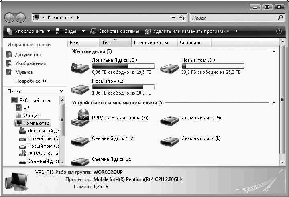This screenshot has height=197, width=289.
Task: Select Съемный диск (H:) removable drive icon
Action: click(80, 140)
